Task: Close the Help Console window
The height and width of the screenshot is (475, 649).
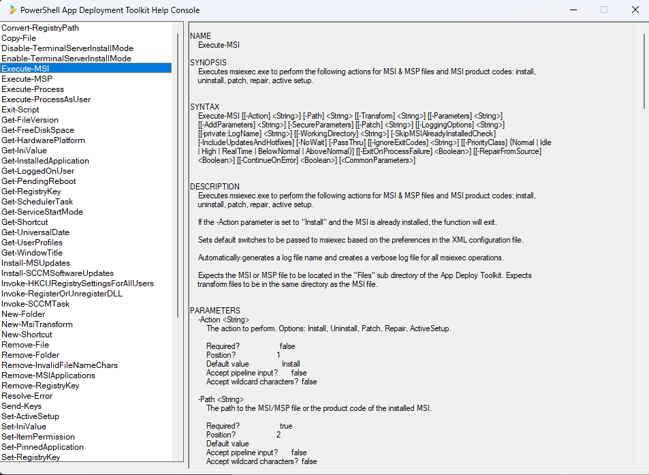Action: click(635, 10)
